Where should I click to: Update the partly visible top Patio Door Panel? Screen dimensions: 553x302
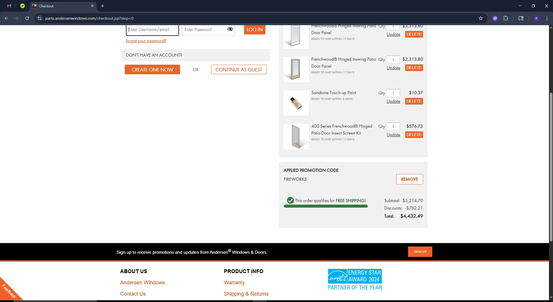(393, 34)
